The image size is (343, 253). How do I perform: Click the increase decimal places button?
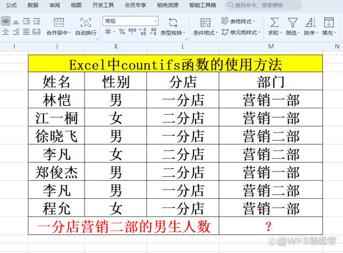tap(143, 32)
